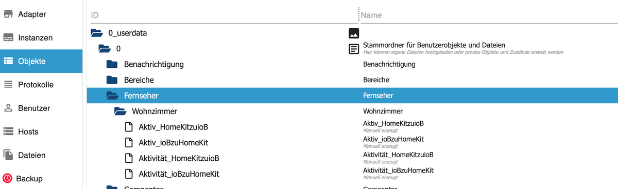The height and width of the screenshot is (189, 618).
Task: Click the ID filter input field
Action: pos(224,15)
